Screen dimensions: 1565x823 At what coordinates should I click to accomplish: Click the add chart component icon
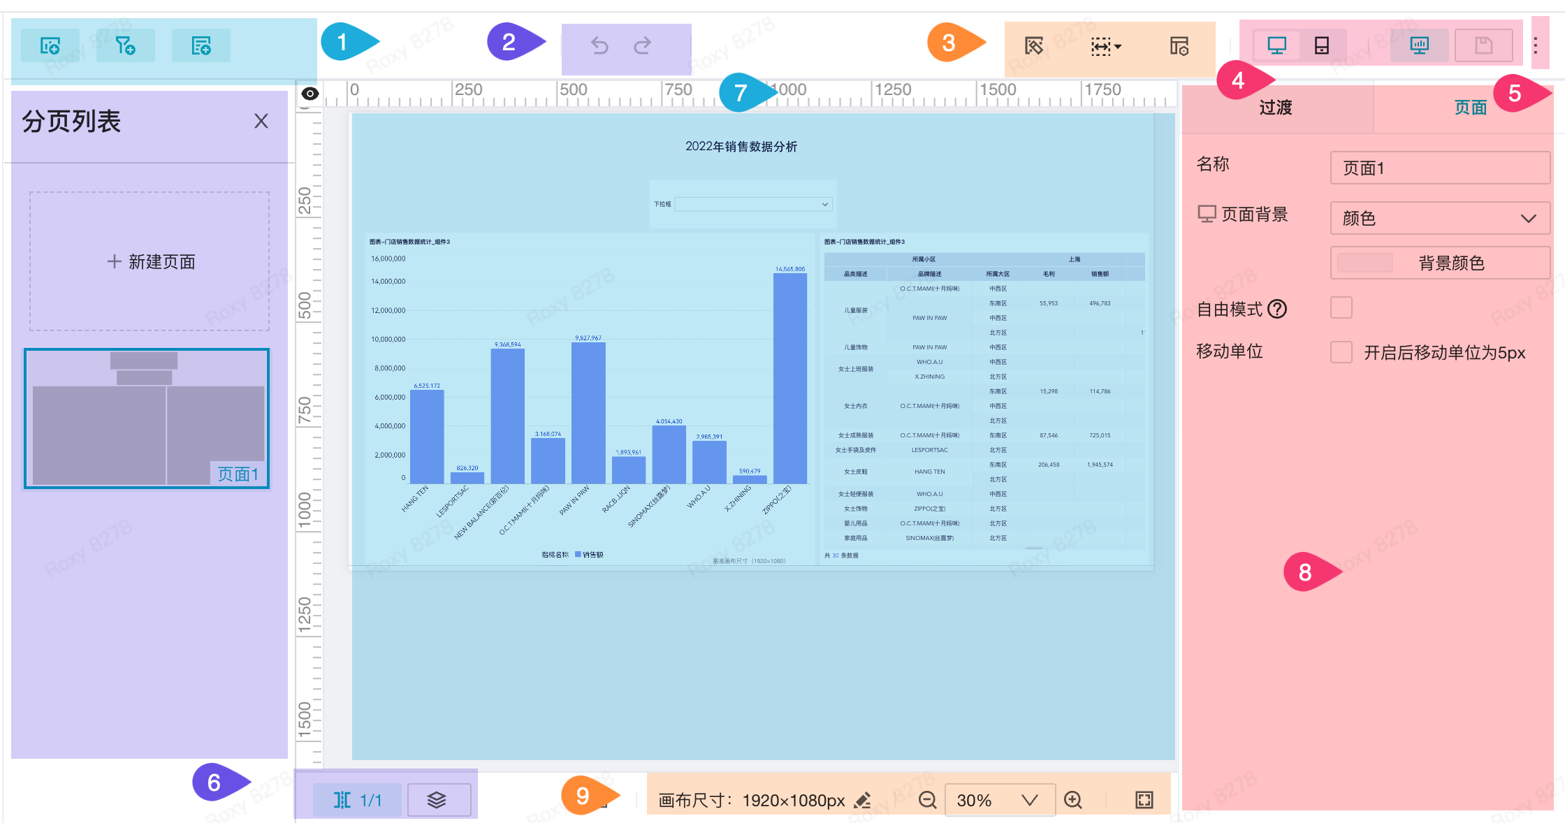[x=50, y=46]
